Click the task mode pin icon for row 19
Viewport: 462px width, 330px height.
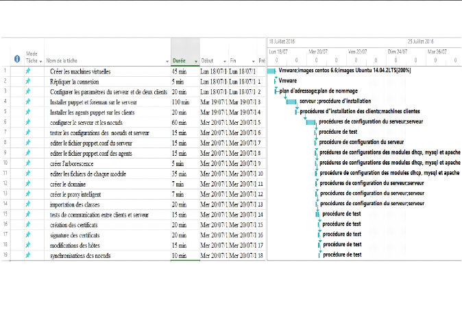(28, 256)
